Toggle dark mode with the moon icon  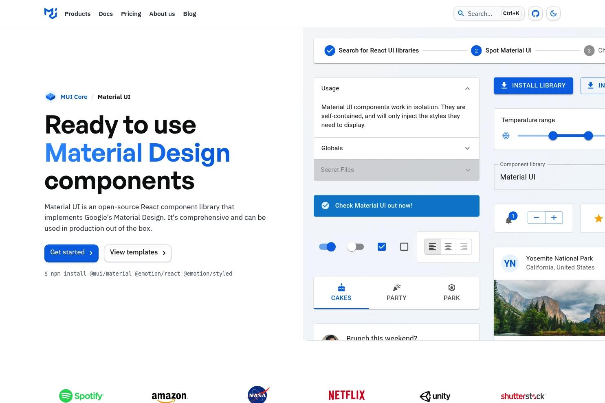click(x=553, y=13)
